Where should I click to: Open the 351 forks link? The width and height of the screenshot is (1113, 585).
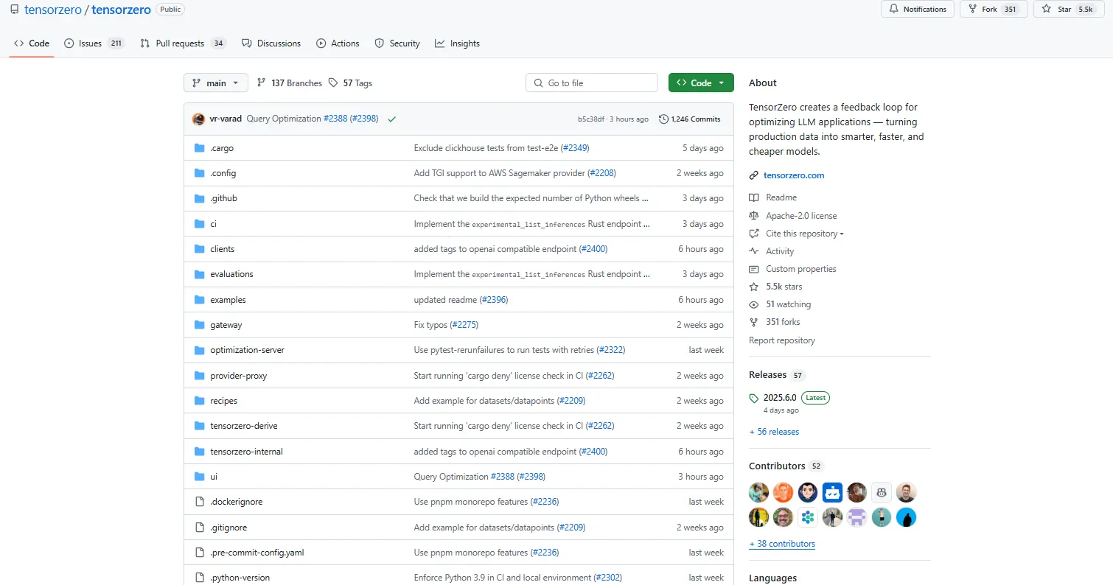783,322
